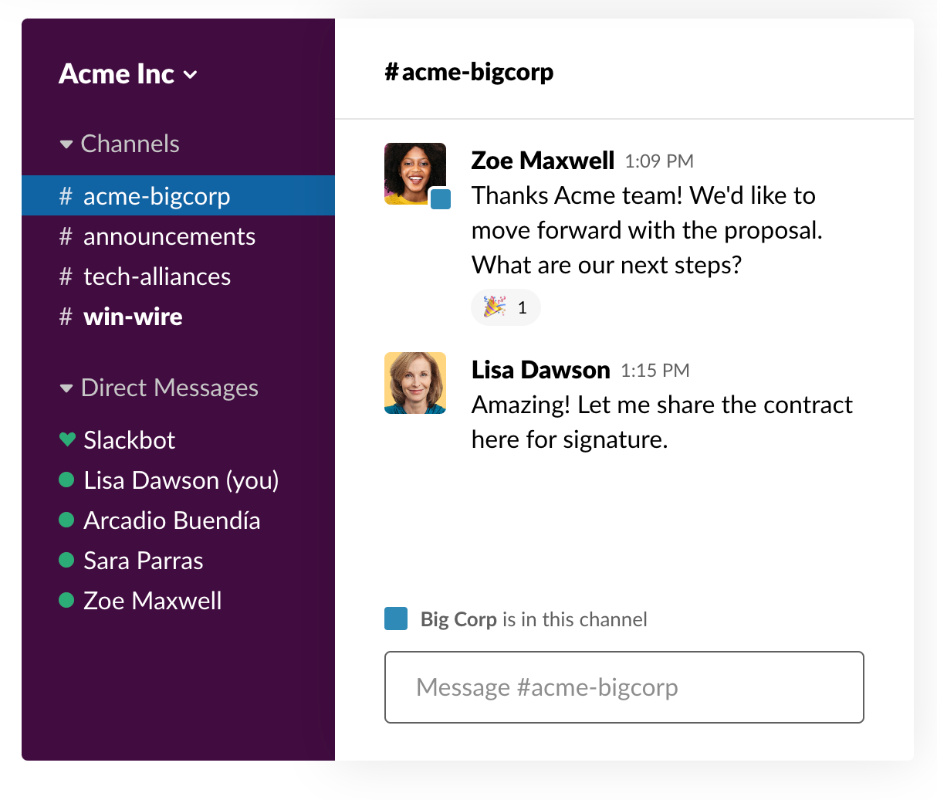937x800 pixels.
Task: Click the Zoe Maxwell sender name
Action: (x=543, y=161)
